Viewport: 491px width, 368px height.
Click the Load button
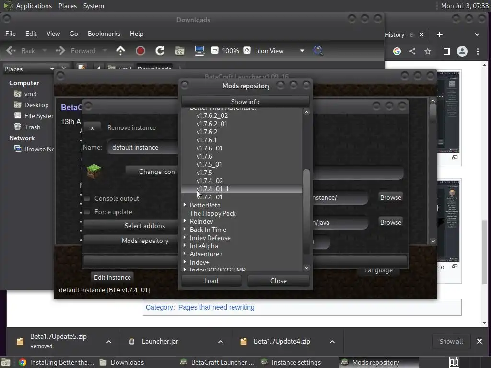[x=211, y=281]
